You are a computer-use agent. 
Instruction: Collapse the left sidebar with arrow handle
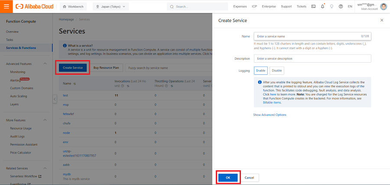click(x=55, y=99)
